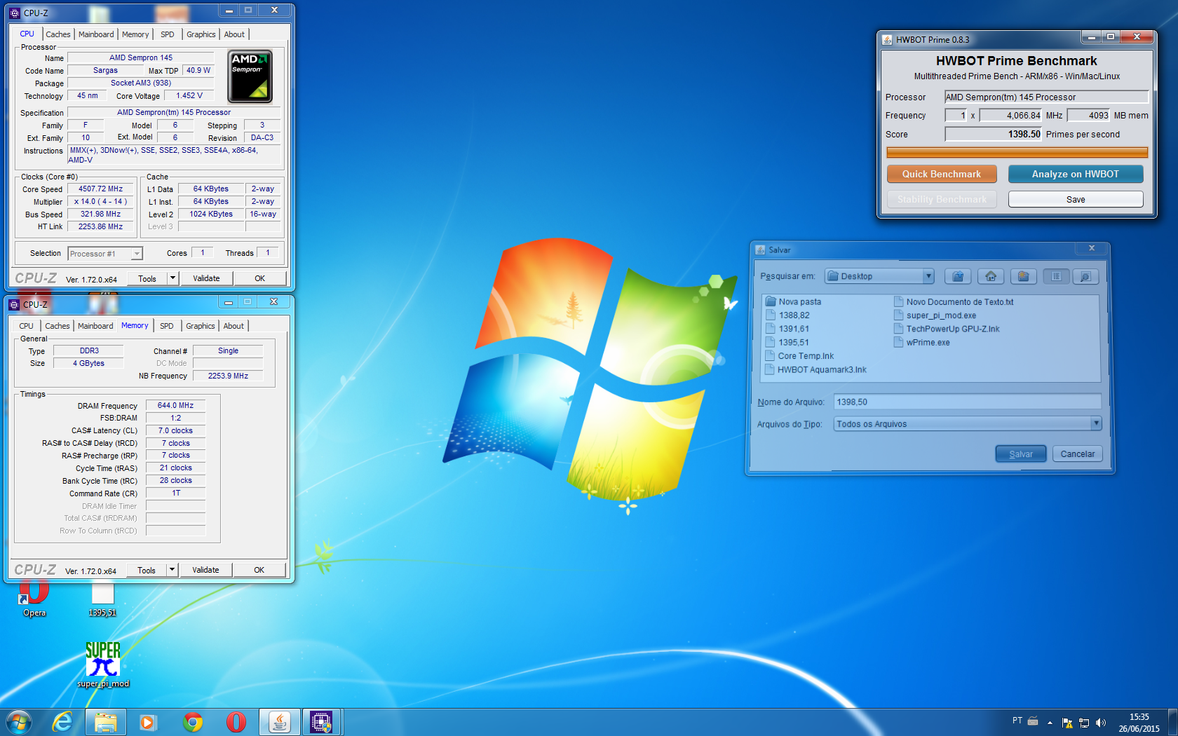This screenshot has height=736, width=1178.
Task: Open the SPD tab in top CPU-Z
Action: tap(167, 34)
